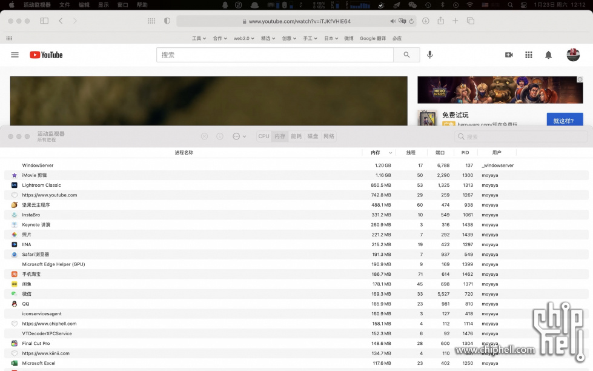Open the 必应 favorites link
593x371 pixels.
pos(397,38)
